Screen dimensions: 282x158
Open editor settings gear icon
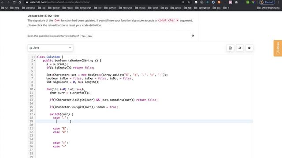(x=249, y=48)
